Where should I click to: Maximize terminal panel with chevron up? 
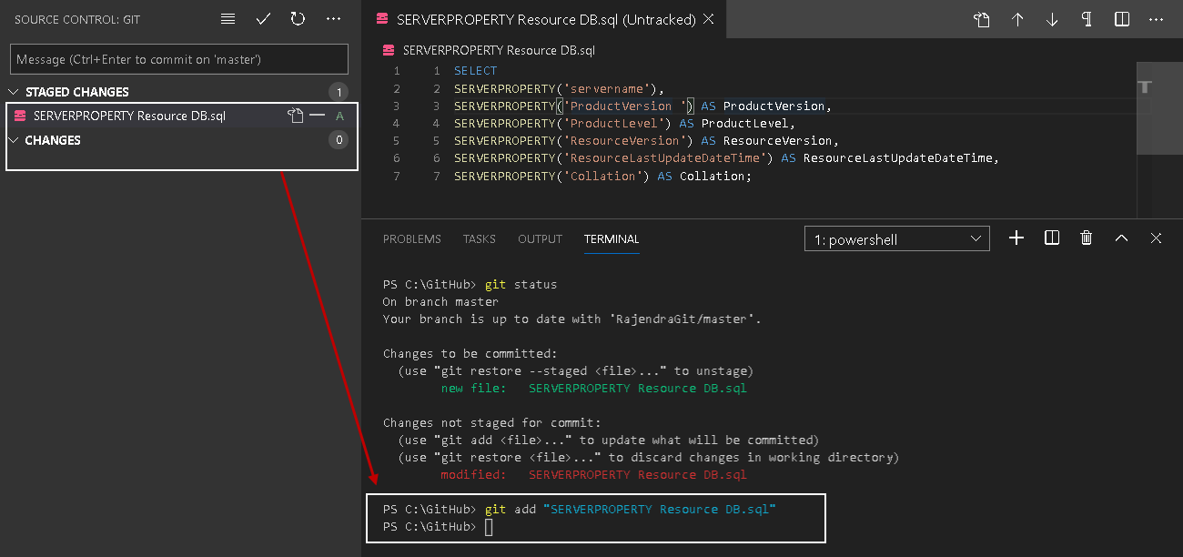pyautogui.click(x=1121, y=238)
